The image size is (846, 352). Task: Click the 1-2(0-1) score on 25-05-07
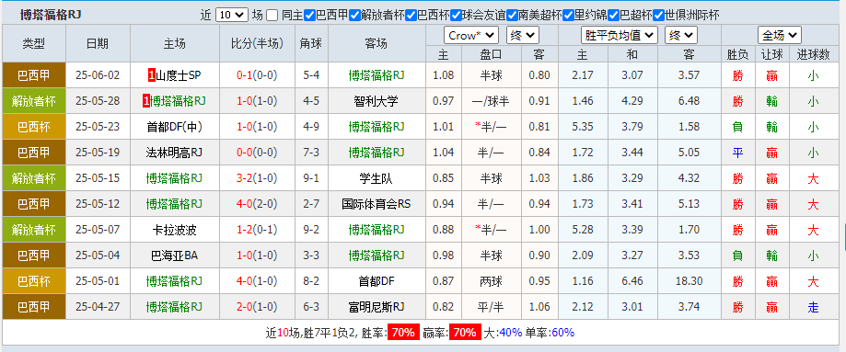click(256, 231)
